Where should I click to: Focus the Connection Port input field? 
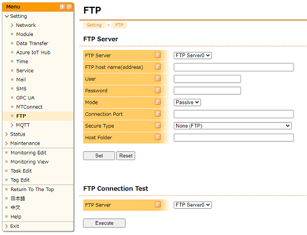click(x=234, y=114)
